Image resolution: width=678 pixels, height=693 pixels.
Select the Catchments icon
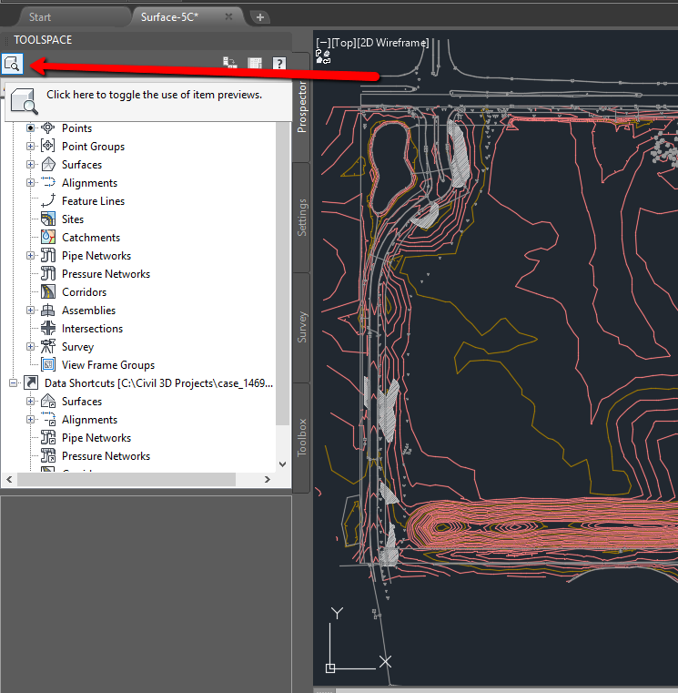tap(48, 238)
